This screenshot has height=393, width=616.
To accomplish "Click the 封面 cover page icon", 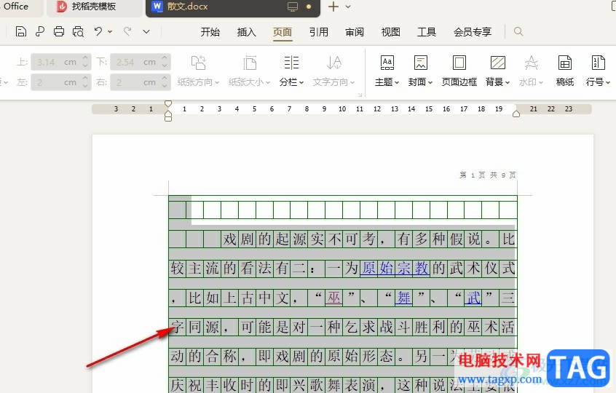I will click(x=420, y=63).
